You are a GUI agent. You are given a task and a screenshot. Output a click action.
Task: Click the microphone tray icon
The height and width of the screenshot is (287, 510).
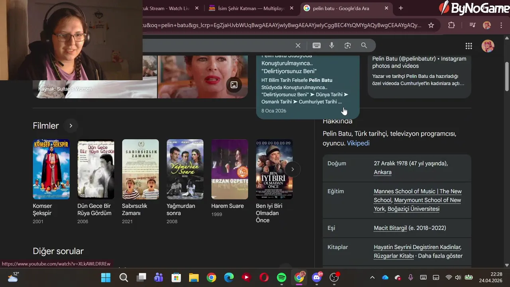point(410,277)
